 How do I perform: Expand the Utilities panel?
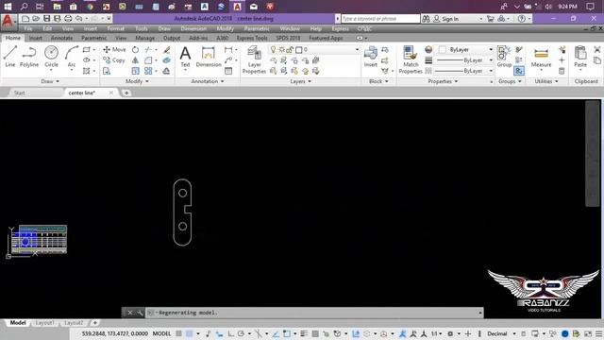(546, 81)
